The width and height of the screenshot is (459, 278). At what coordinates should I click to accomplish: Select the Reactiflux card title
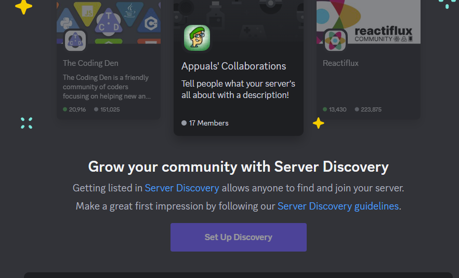click(x=340, y=63)
